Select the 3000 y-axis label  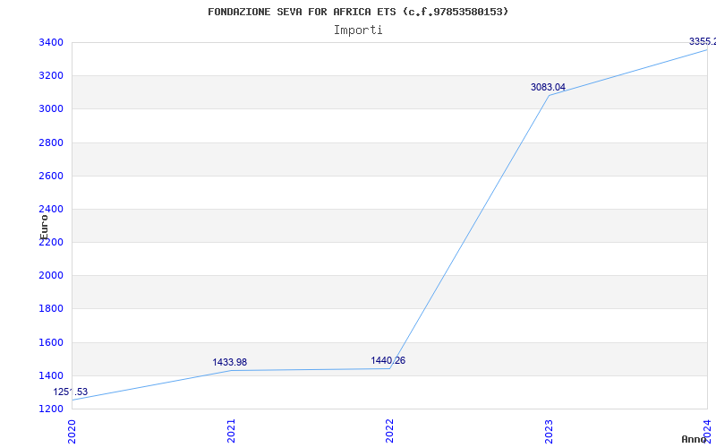tap(51, 108)
